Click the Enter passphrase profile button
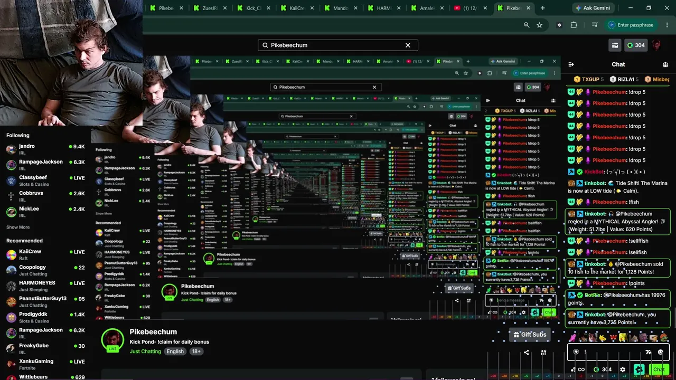The width and height of the screenshot is (676, 380). [x=631, y=25]
